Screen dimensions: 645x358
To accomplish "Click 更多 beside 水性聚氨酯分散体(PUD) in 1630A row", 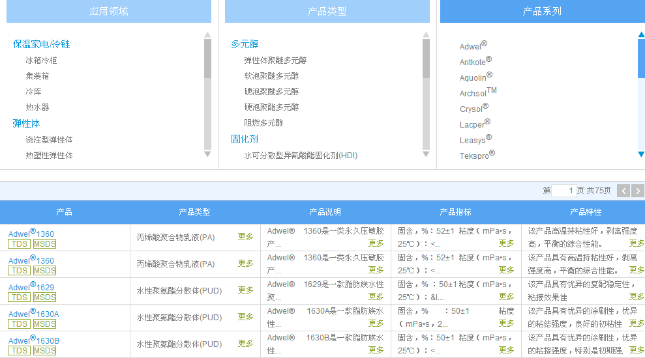I will pos(246,317).
